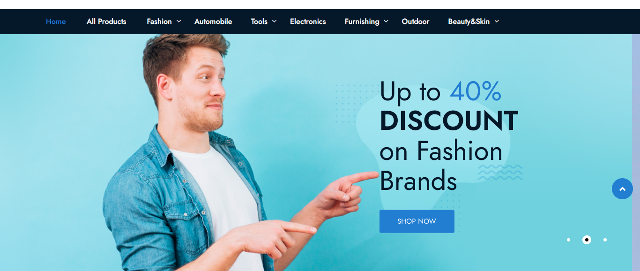Click the SHOP NOW button
The image size is (640, 271).
417,221
